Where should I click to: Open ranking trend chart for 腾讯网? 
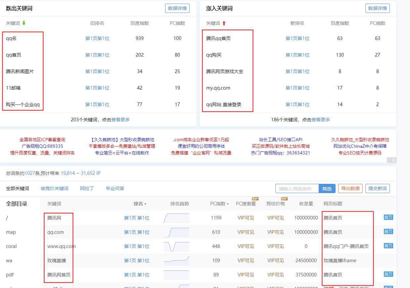tap(176, 218)
